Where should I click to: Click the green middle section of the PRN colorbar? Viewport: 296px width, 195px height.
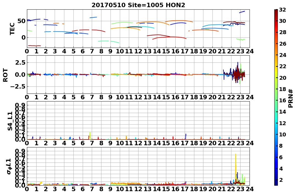(276, 97)
